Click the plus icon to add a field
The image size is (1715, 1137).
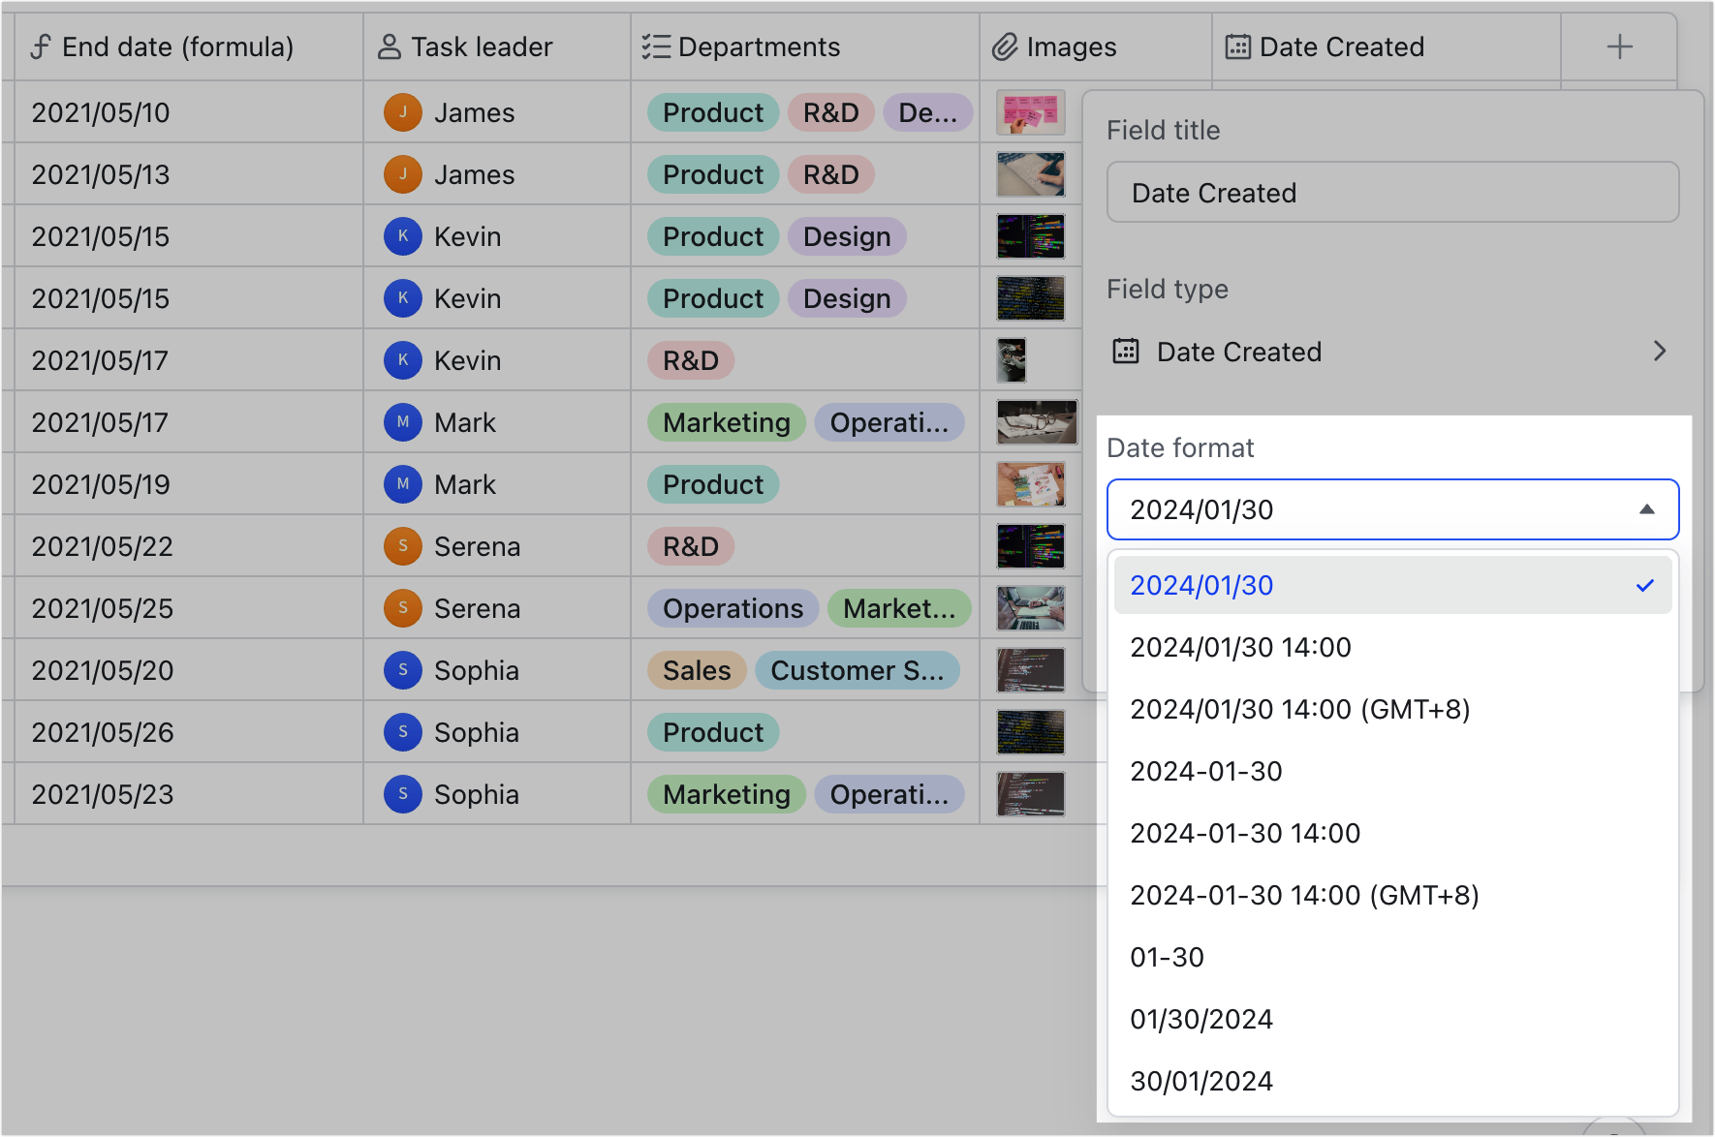pyautogui.click(x=1619, y=46)
